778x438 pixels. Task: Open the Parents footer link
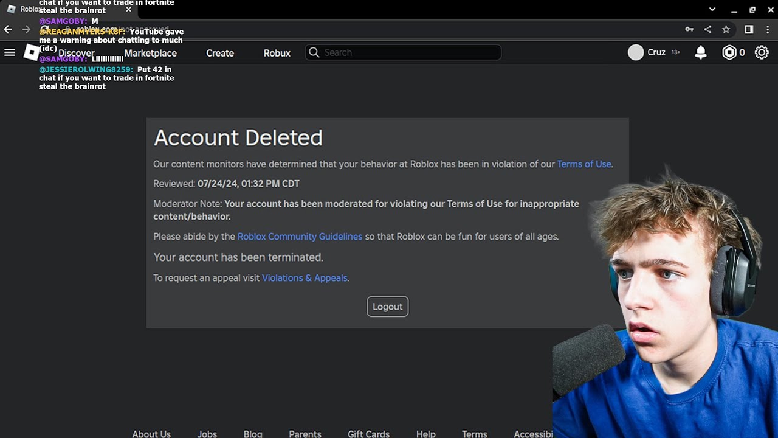[305, 434]
